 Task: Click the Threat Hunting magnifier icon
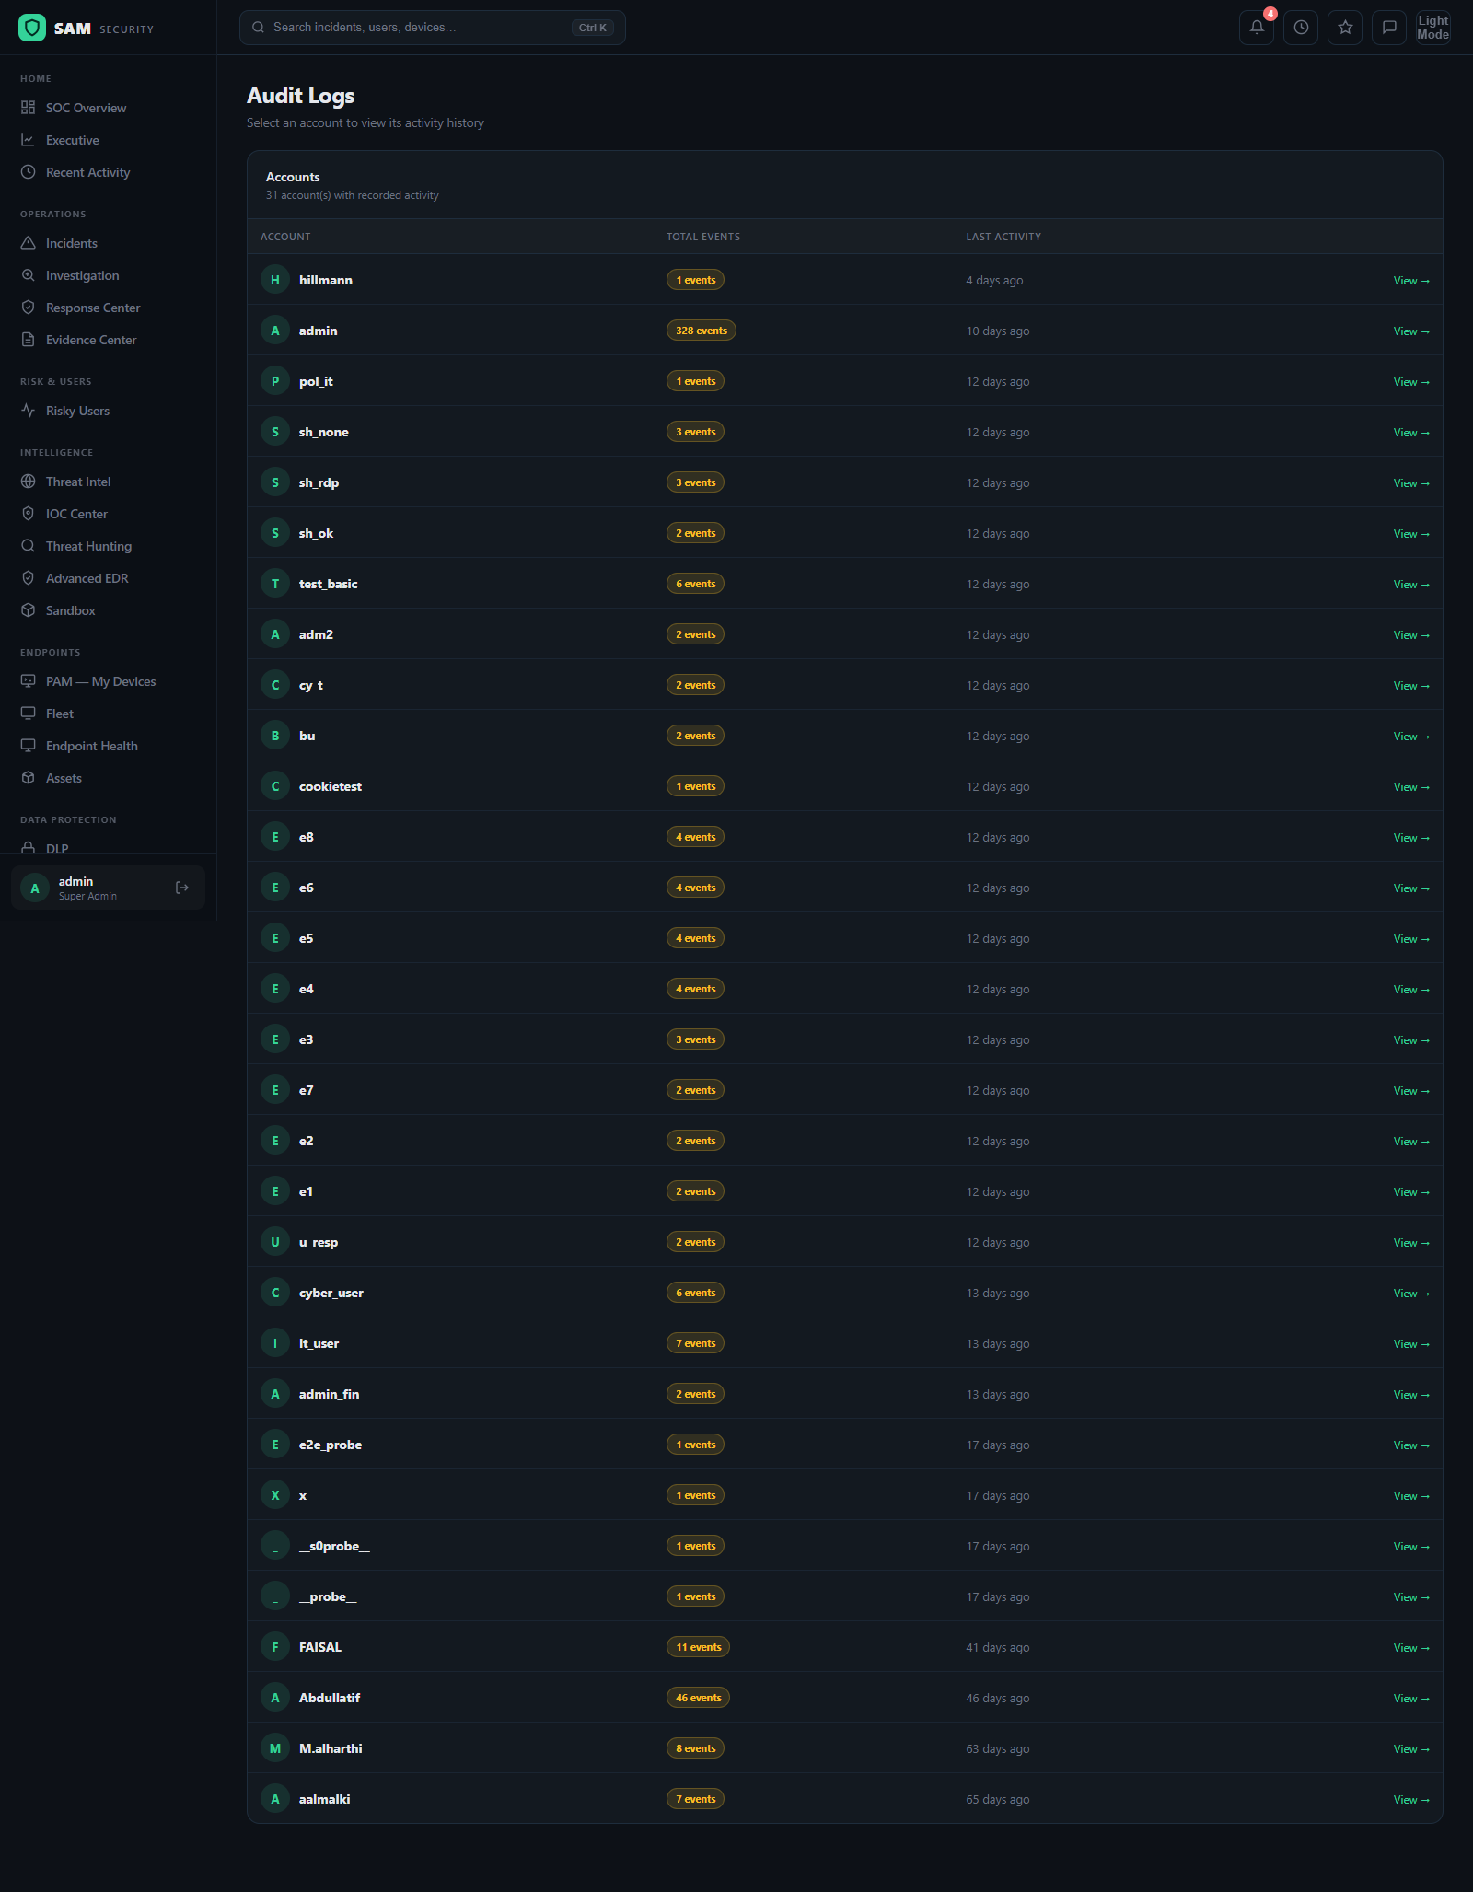click(29, 546)
